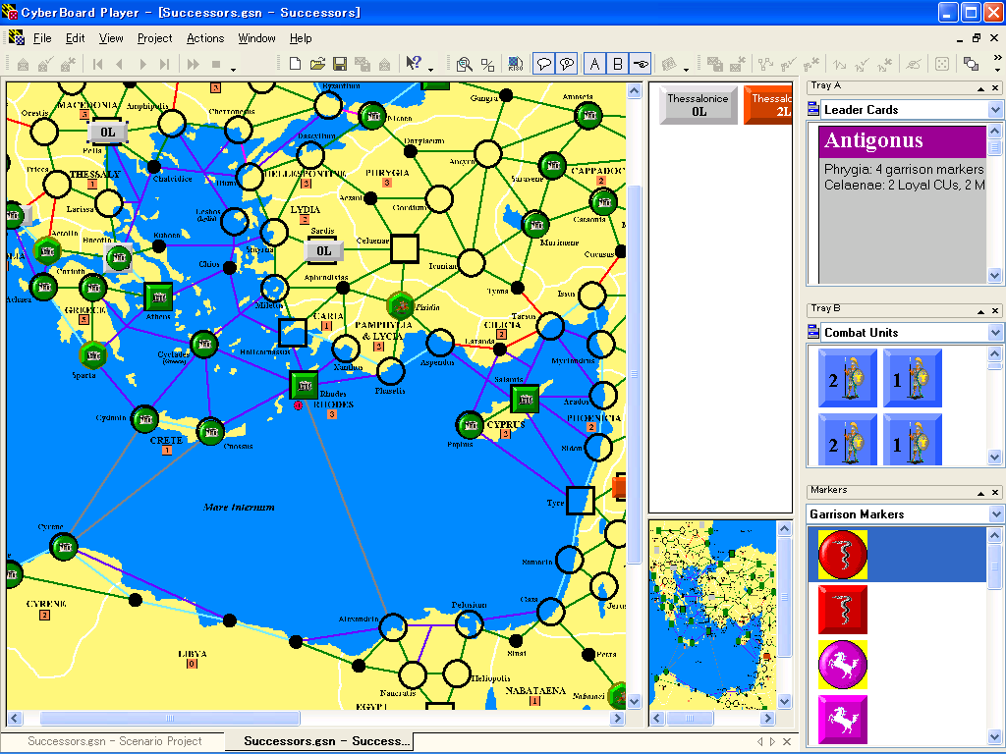Click the CyberBoard document icon beside File
1006x754 pixels.
[x=16, y=38]
